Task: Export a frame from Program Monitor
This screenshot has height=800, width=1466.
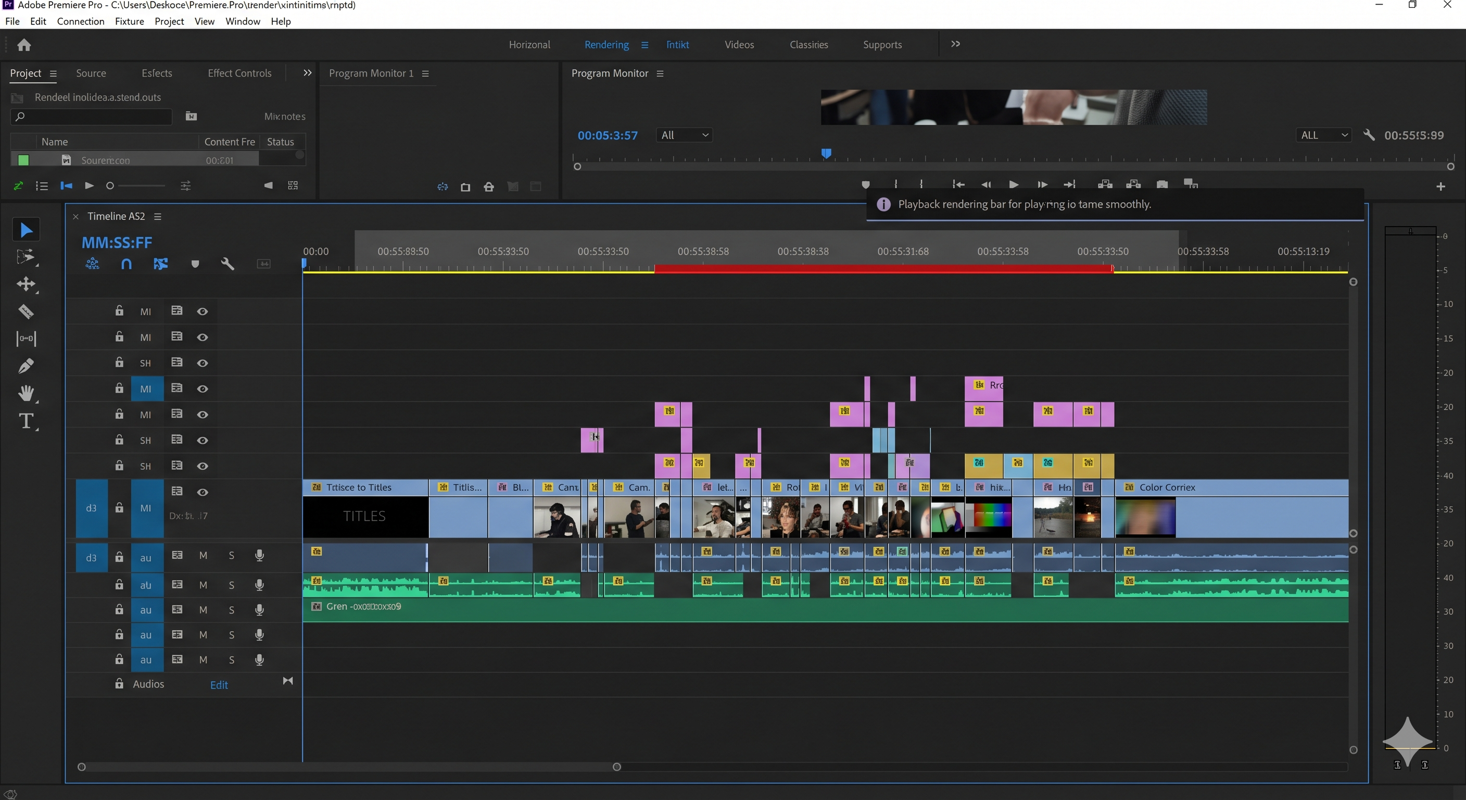Action: (1162, 184)
